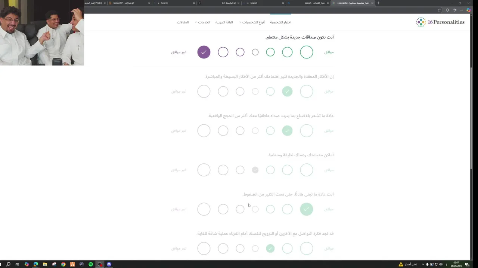The height and width of the screenshot is (268, 478).
Task: Select checked purple disagree circle for new friendships
Action: click(204, 52)
